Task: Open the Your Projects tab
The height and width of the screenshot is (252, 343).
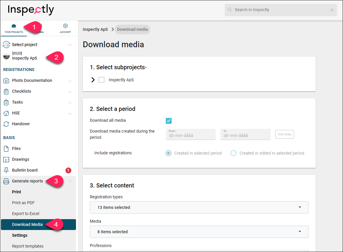Action: click(x=13, y=29)
